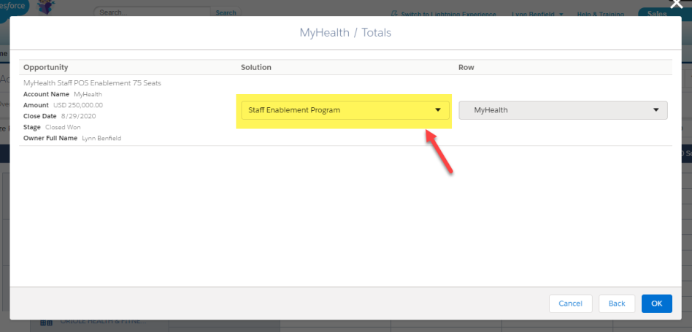Close the dialog with the X icon

pyautogui.click(x=676, y=4)
